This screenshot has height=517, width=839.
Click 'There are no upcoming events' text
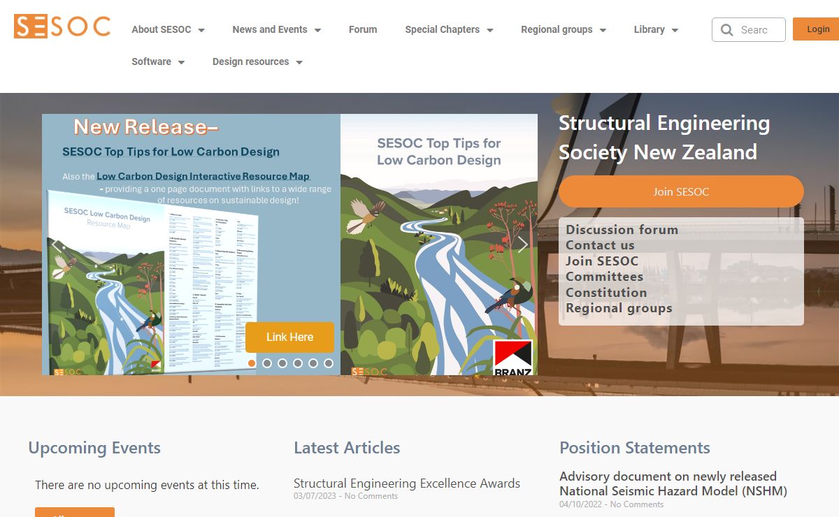147,485
